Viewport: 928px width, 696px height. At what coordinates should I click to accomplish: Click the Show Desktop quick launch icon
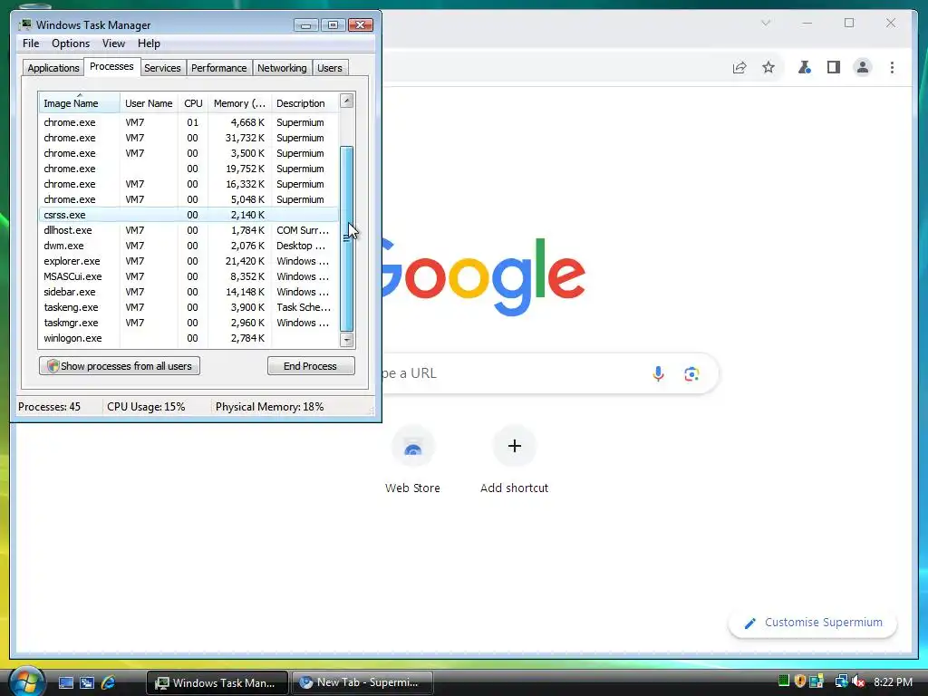tap(65, 682)
